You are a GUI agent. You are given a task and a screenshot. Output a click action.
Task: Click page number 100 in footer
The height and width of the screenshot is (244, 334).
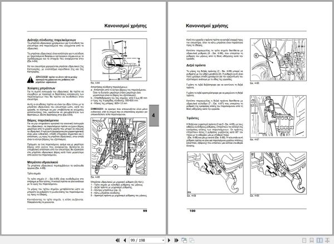193,211
